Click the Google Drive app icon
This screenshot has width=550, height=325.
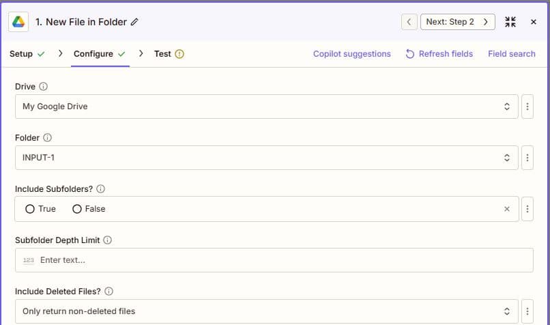pyautogui.click(x=18, y=22)
